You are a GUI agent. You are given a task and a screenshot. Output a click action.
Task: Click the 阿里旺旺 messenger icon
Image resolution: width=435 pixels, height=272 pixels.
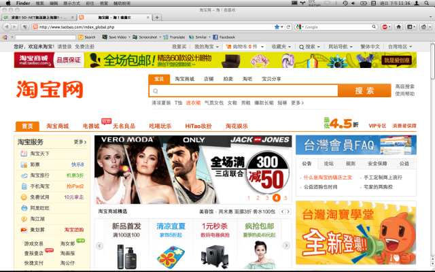click(24, 208)
